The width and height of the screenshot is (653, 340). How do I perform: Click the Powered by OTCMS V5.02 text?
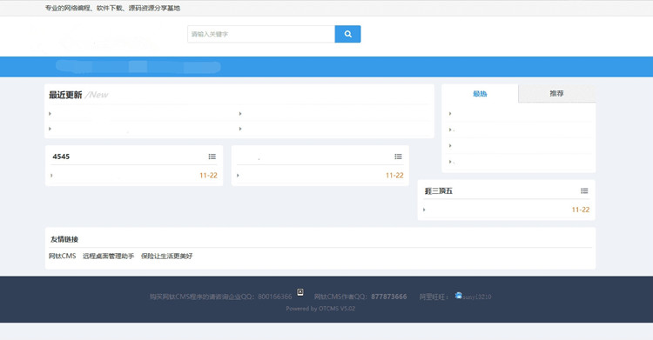pyautogui.click(x=320, y=309)
